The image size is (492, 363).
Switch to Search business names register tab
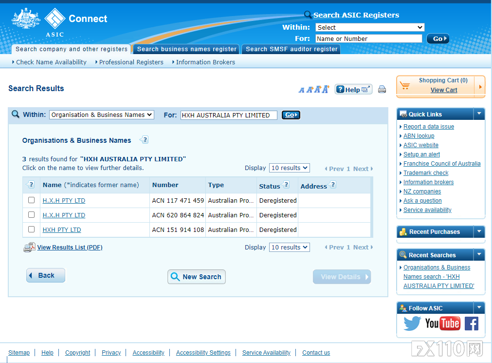(x=186, y=49)
